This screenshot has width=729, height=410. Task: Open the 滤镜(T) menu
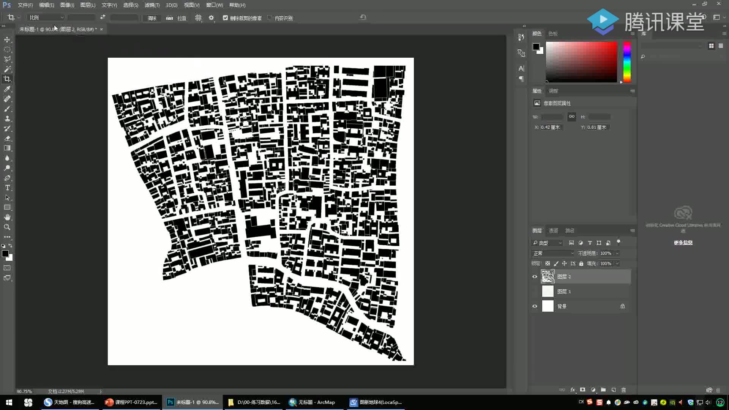pyautogui.click(x=152, y=5)
